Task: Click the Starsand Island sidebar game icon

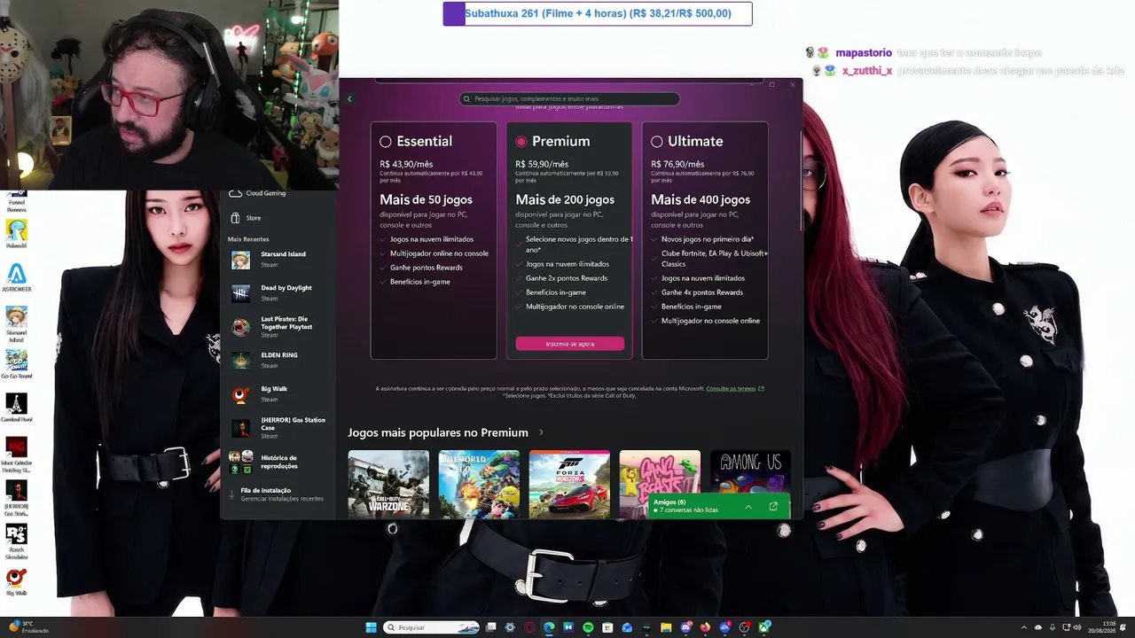Action: (240, 260)
